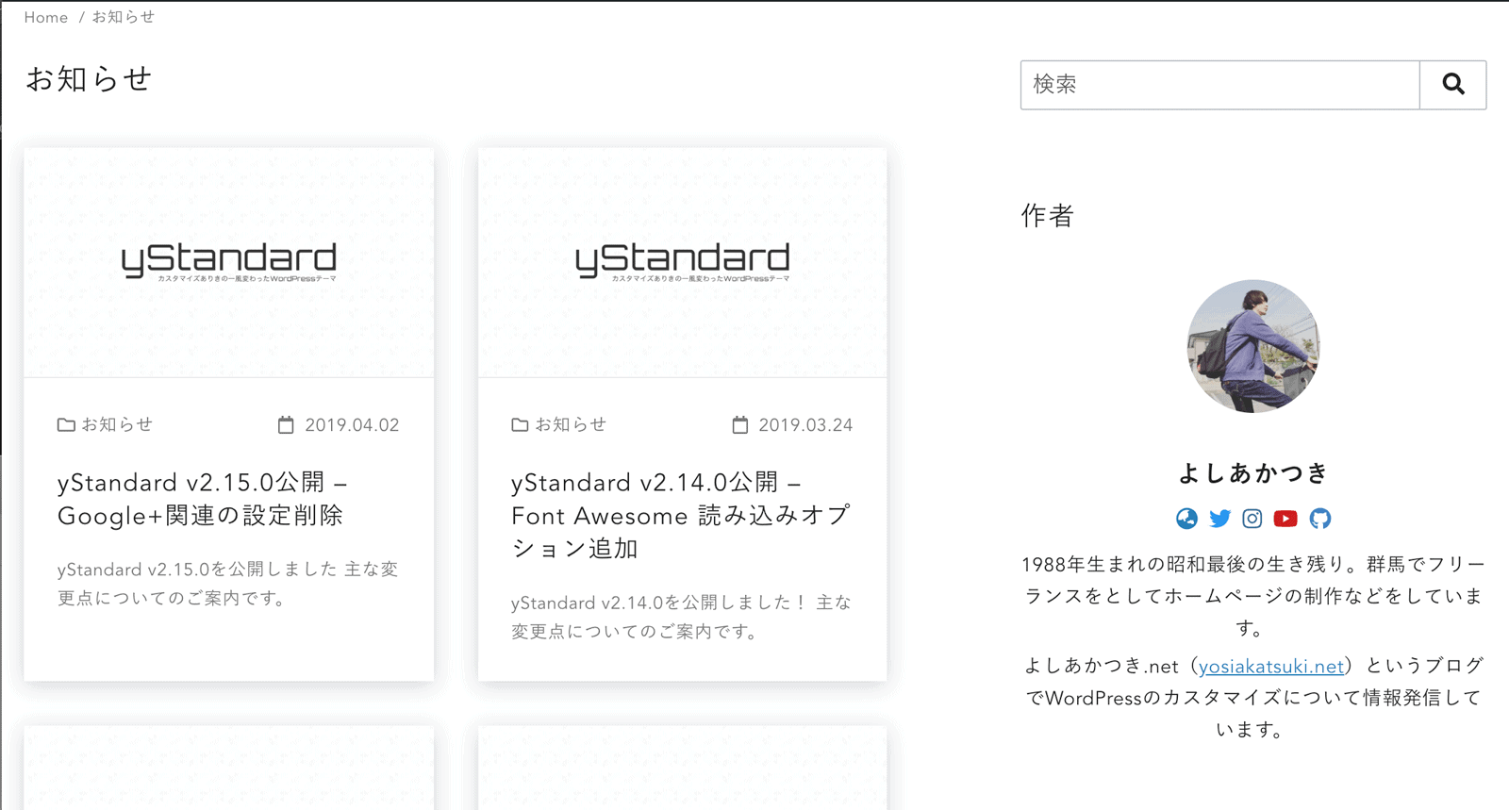Screen dimensions: 1509x810
Task: Click yStandard logo thumbnail of v2.14.0 post
Action: click(683, 262)
